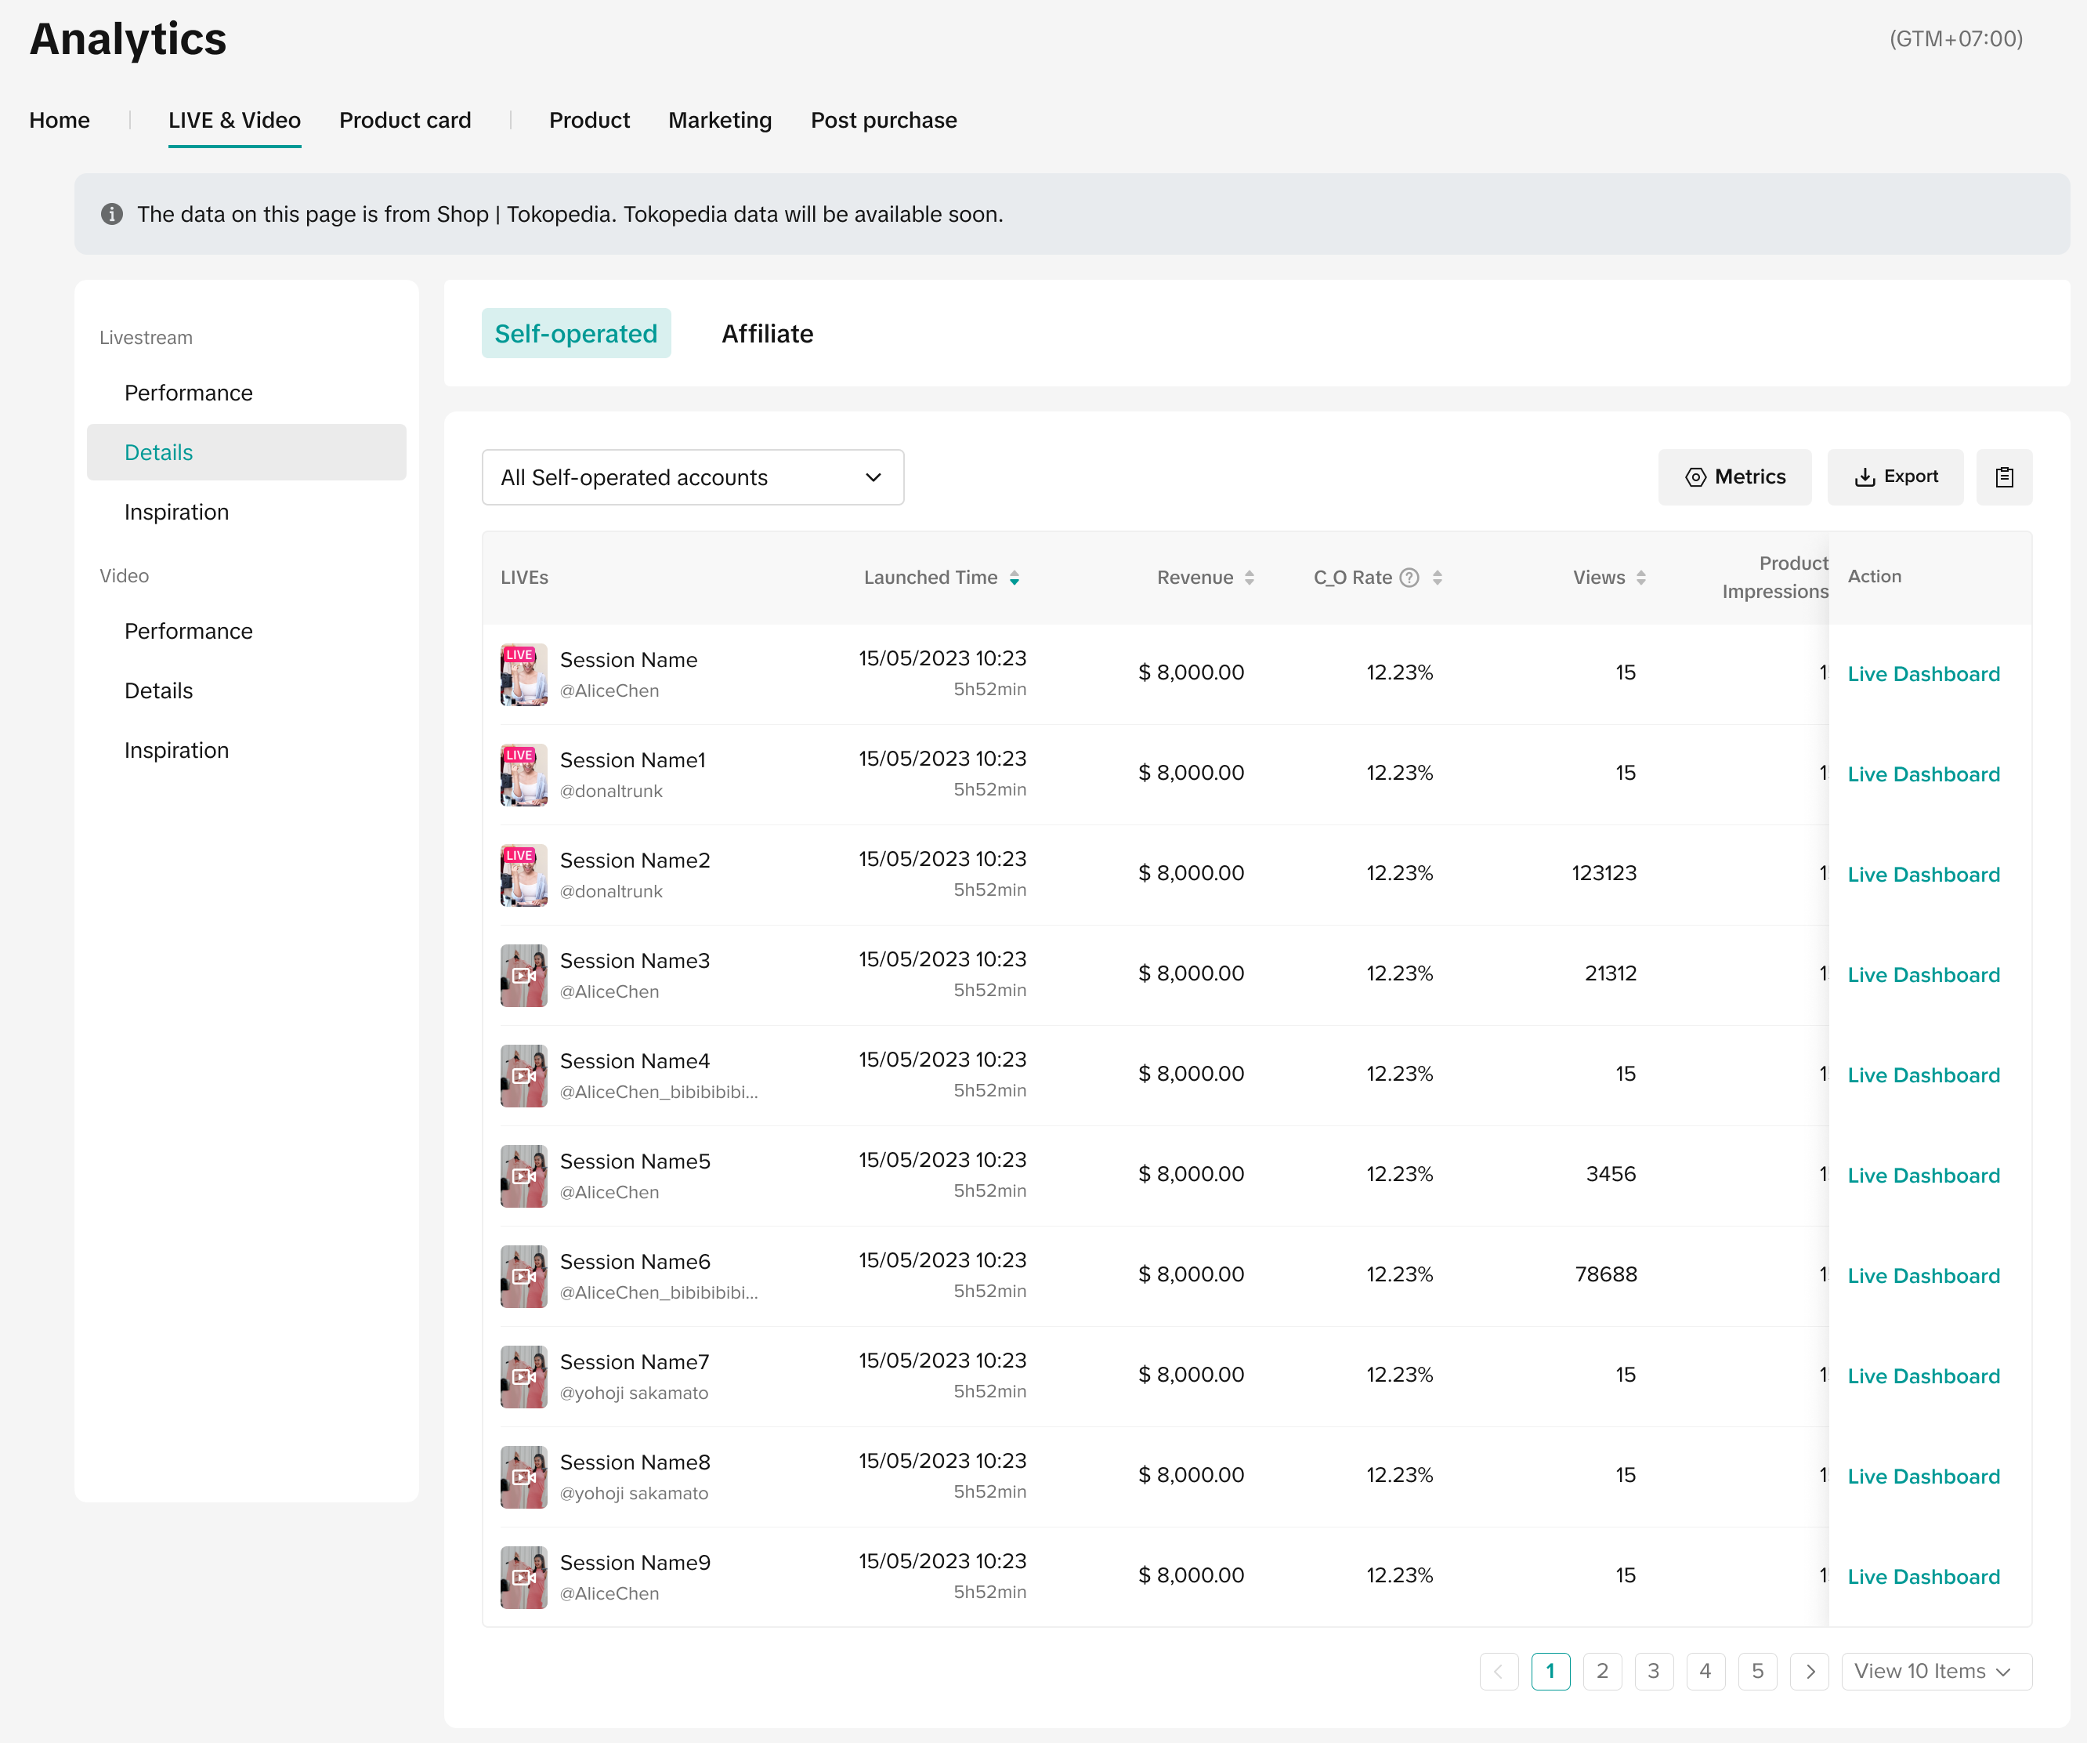Screen dimensions: 2087x1743
Task: Sort by Launched Time arrow icon
Action: pos(1014,578)
